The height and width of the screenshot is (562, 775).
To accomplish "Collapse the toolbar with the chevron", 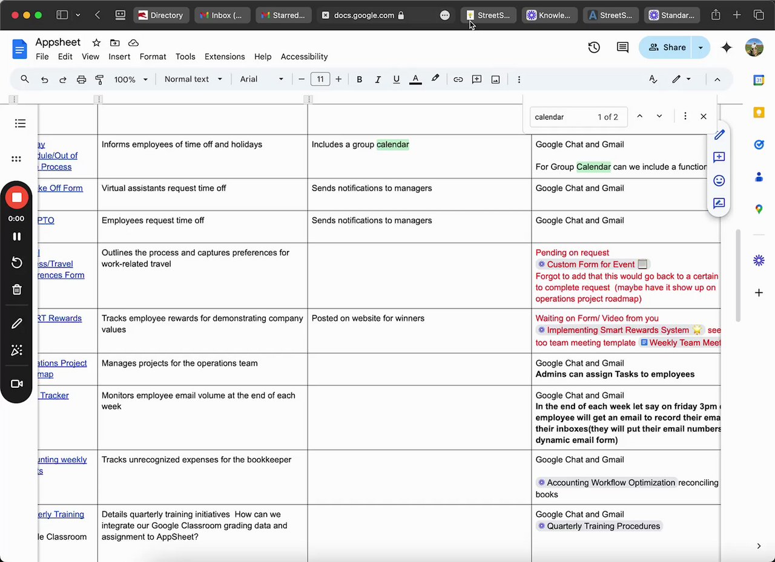I will [717, 79].
